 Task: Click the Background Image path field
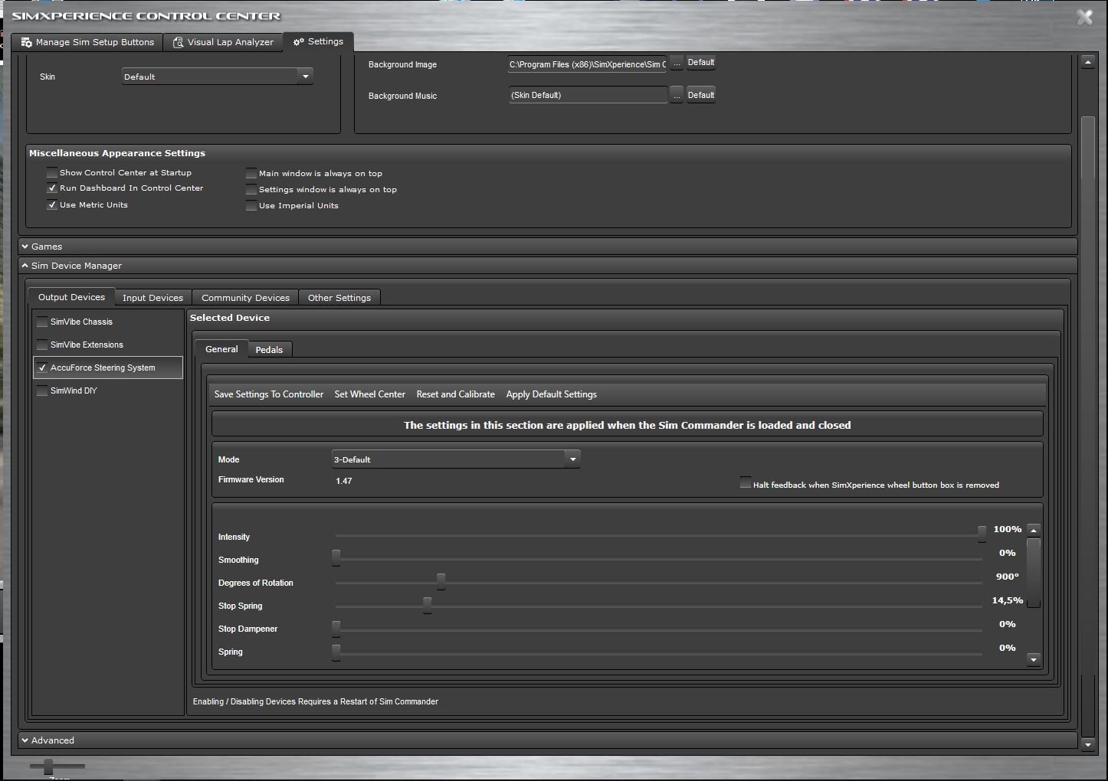pos(587,64)
